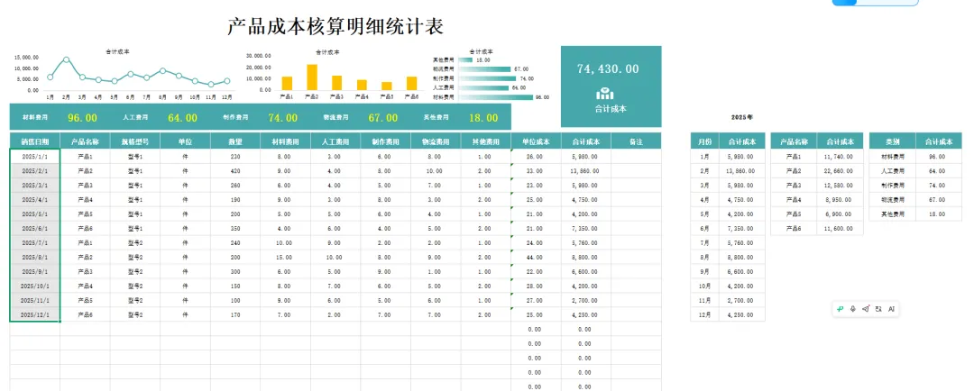
Task: Select the 类别 header in category summary table
Action: (892, 141)
